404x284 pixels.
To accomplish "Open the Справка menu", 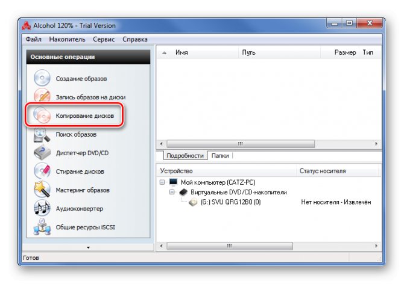I will coord(134,39).
